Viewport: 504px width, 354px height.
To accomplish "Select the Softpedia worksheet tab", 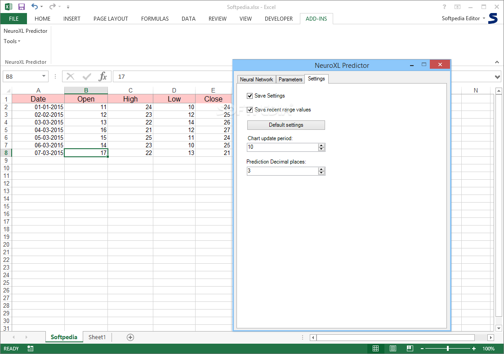I will (x=64, y=337).
